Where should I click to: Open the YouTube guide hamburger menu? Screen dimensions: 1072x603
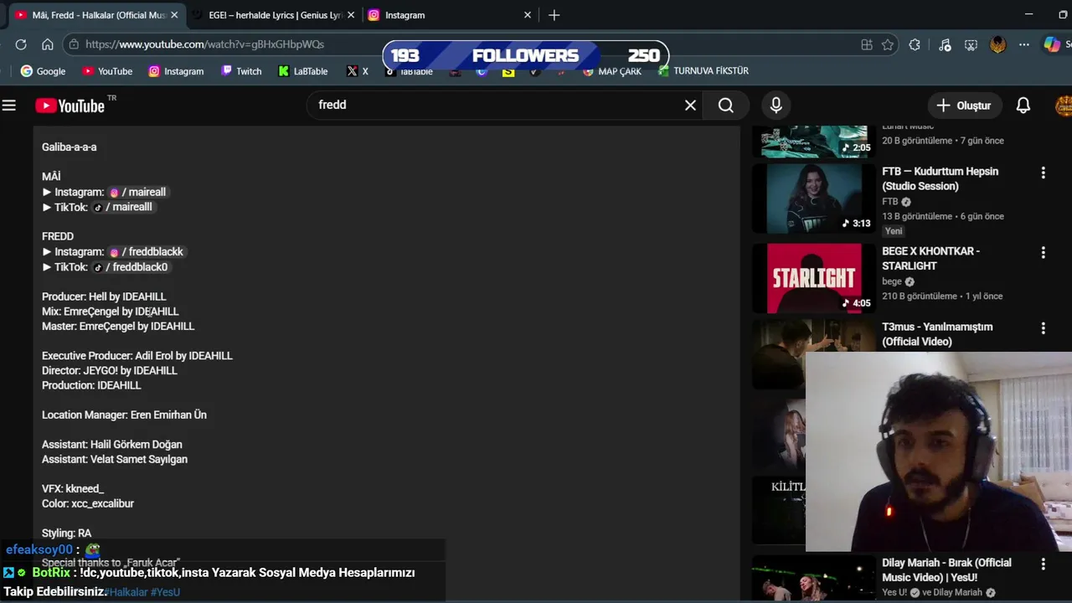tap(9, 106)
